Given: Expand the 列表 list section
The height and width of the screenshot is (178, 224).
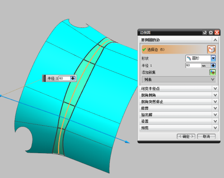Looking at the screenshot, I should pos(179,79).
